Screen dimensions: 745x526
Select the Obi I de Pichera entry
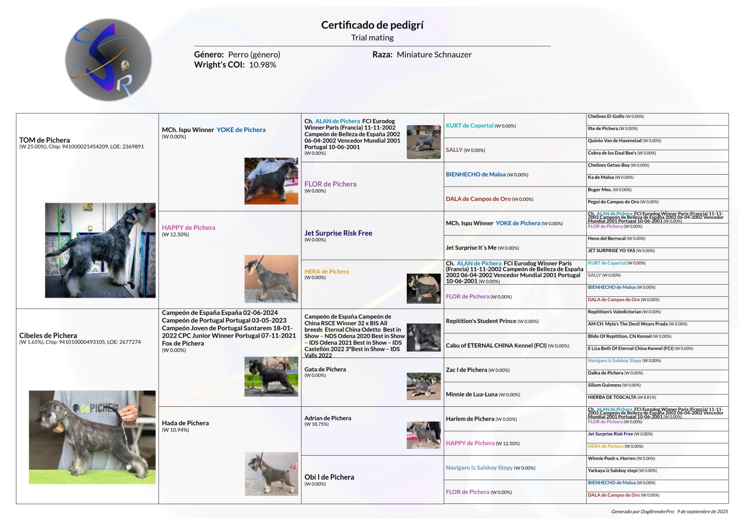tap(329, 477)
